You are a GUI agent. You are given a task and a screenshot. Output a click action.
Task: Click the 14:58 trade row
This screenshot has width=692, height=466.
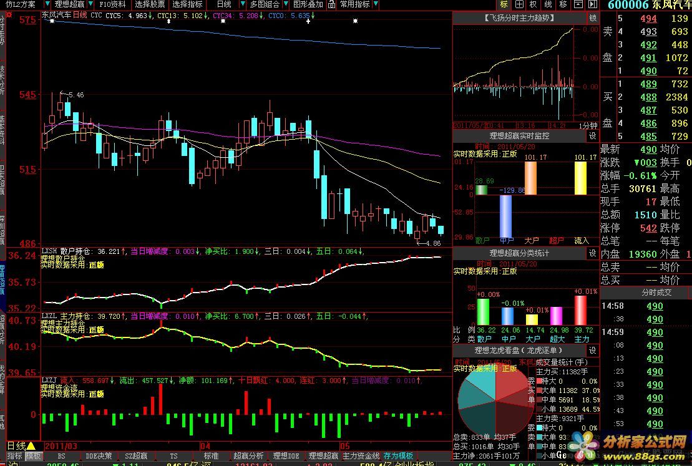[645, 306]
